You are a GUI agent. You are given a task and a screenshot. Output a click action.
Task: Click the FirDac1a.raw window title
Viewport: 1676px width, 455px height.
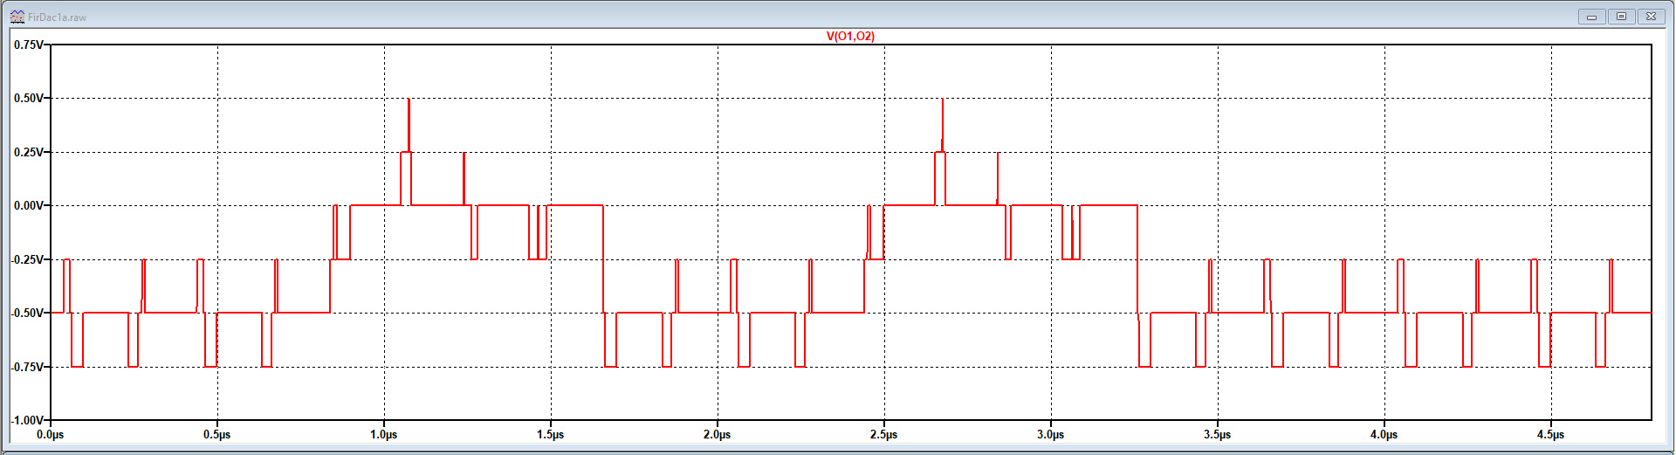click(x=57, y=17)
